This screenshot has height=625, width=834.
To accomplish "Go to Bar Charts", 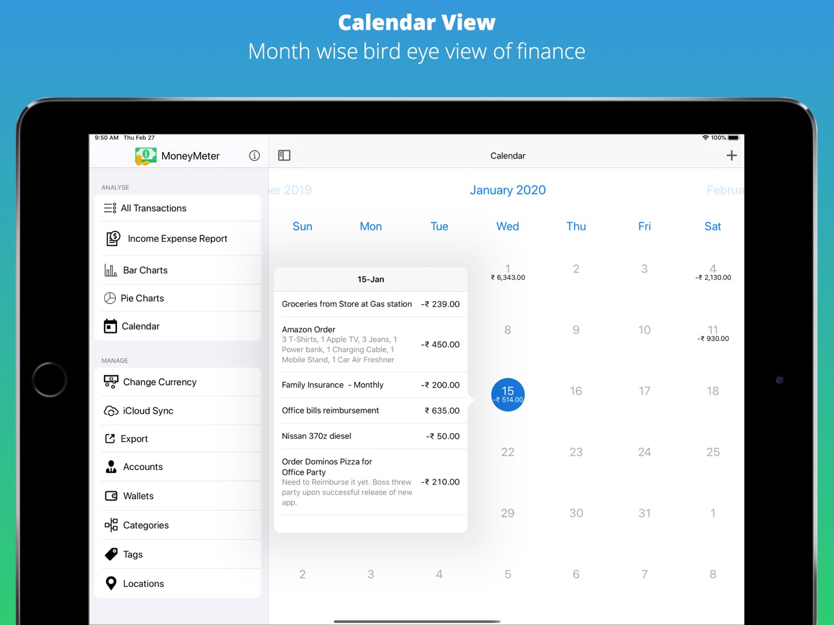I will pos(178,270).
